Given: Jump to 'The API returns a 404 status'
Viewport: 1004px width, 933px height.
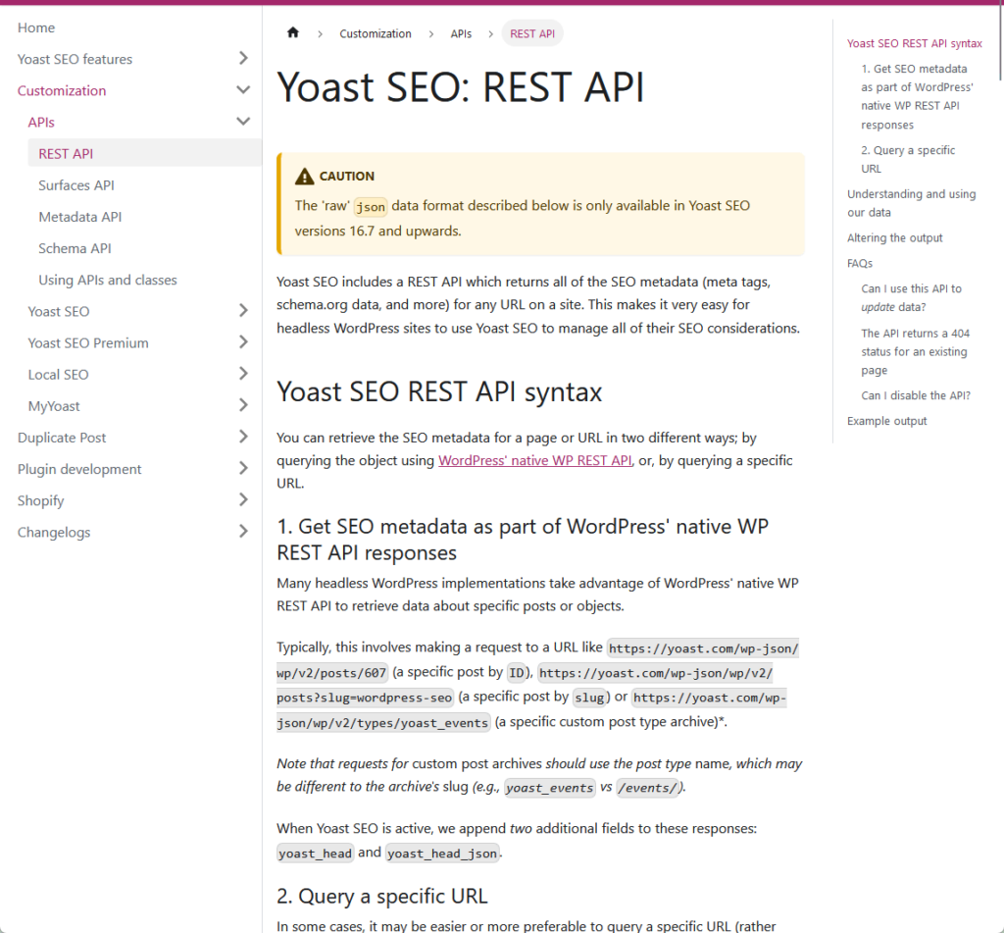Looking at the screenshot, I should [915, 351].
